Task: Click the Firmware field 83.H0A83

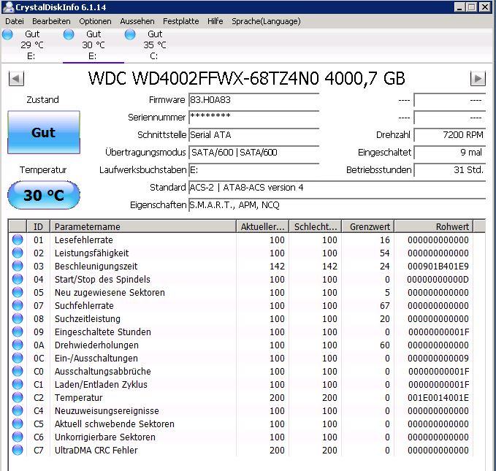Action: pyautogui.click(x=253, y=100)
